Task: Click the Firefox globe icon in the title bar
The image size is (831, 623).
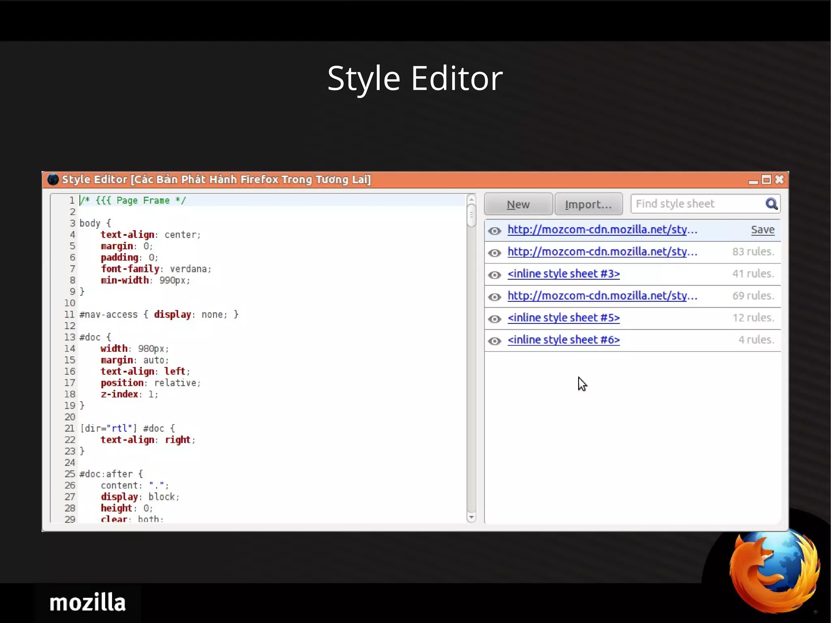Action: tap(53, 179)
